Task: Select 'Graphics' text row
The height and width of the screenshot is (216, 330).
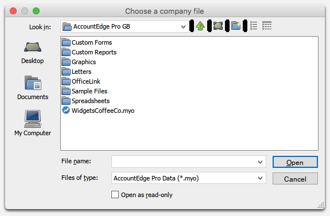Action: click(84, 62)
